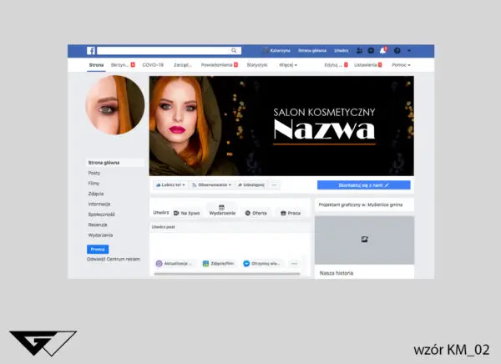Open the Obserwowanie dropdown

pyautogui.click(x=210, y=185)
